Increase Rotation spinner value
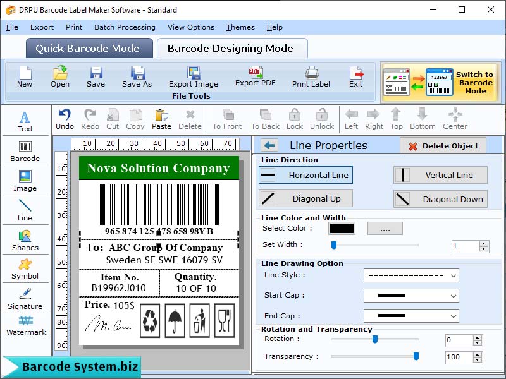This screenshot has height=379, width=506. tap(478, 337)
